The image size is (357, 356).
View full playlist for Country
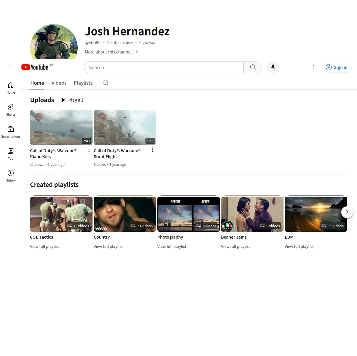click(108, 246)
